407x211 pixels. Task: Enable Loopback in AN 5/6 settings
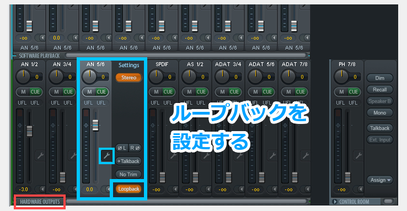coord(128,189)
